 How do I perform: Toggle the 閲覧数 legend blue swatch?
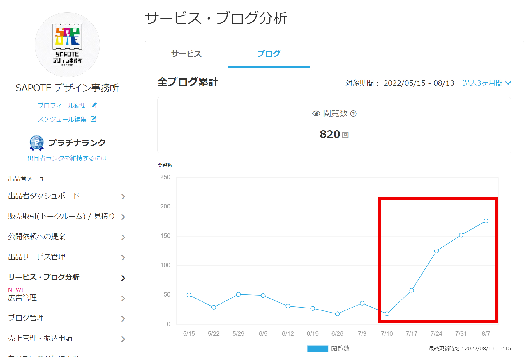[x=318, y=349]
